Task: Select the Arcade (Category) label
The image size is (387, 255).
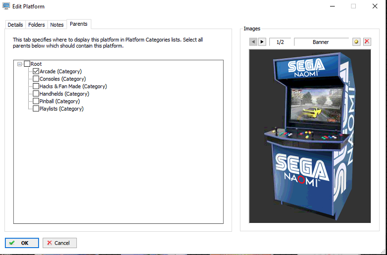Action: coord(61,72)
